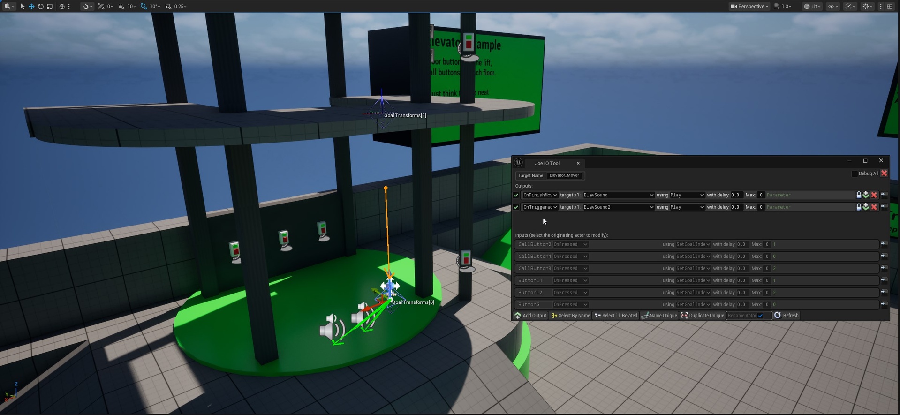Uncheck the OnFinishMov output enable checkmark
This screenshot has height=415, width=900.
[x=516, y=195]
